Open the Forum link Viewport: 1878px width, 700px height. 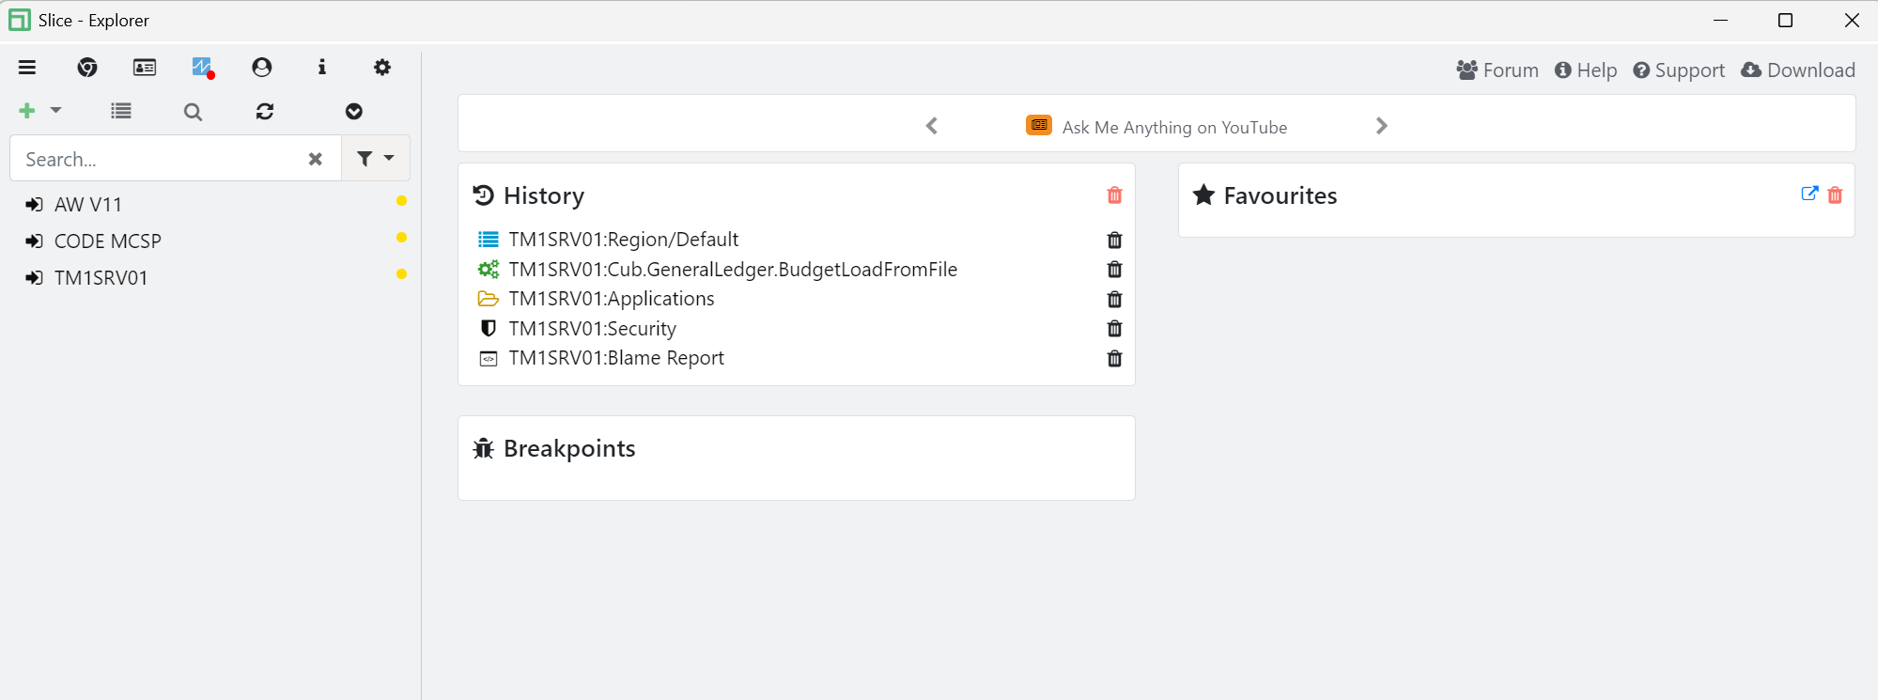pyautogui.click(x=1498, y=70)
